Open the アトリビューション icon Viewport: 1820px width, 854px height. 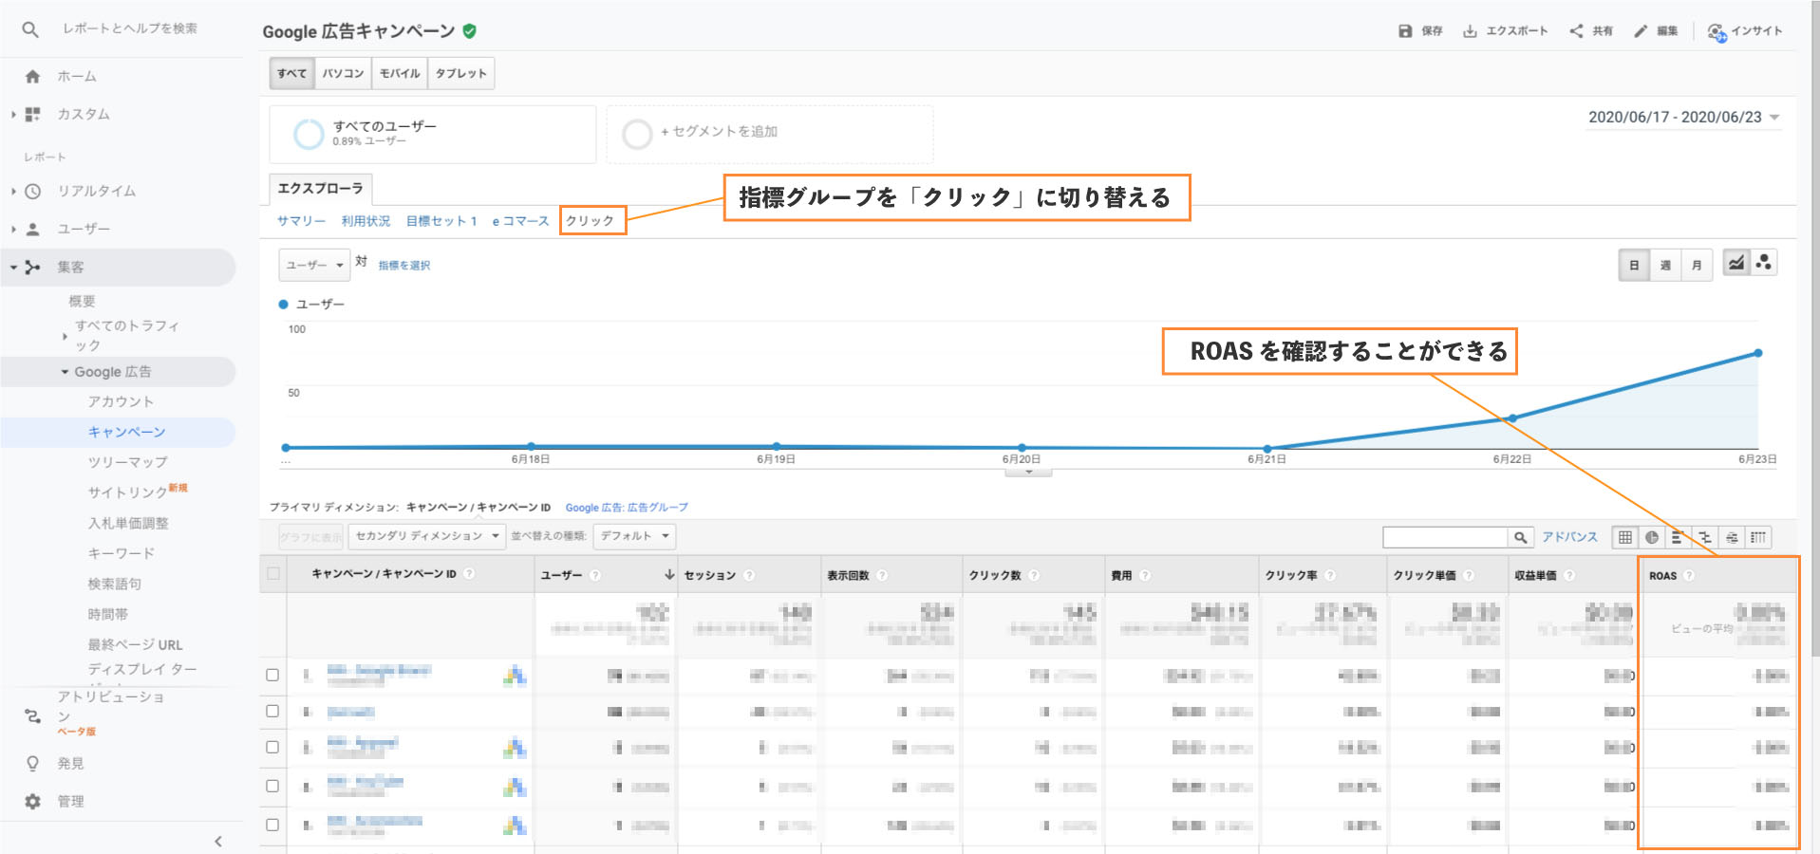tap(32, 716)
